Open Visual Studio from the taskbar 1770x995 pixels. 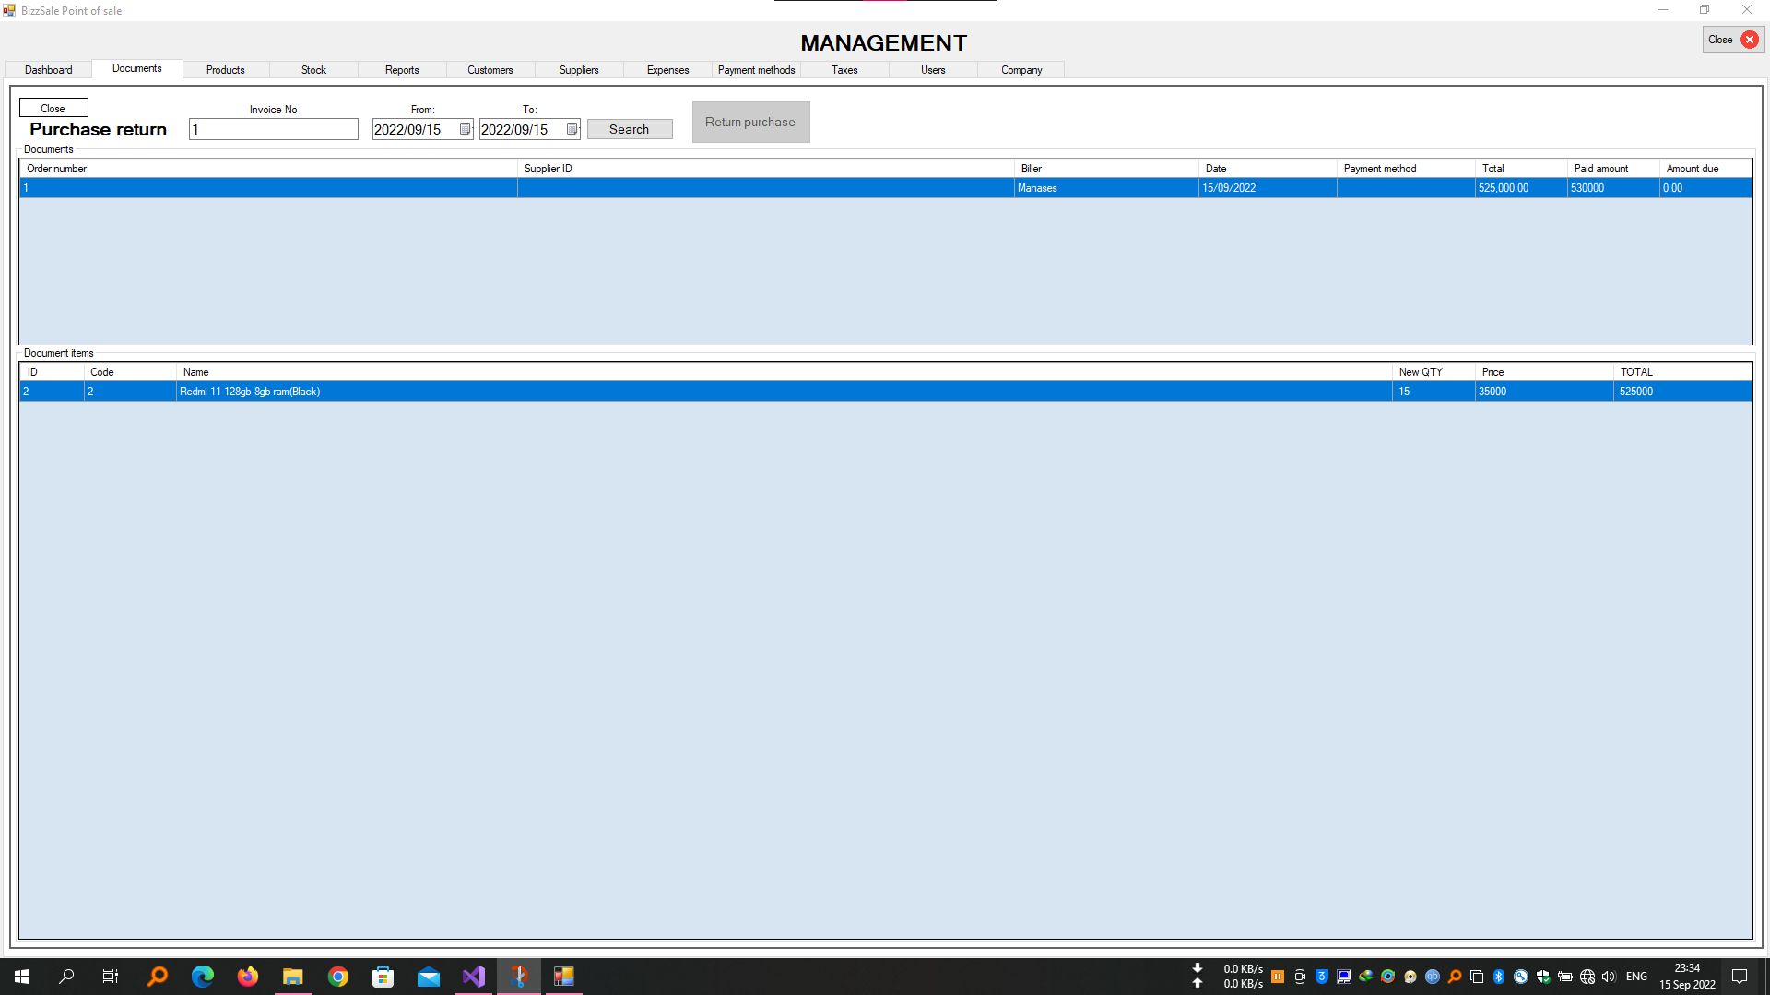point(473,977)
